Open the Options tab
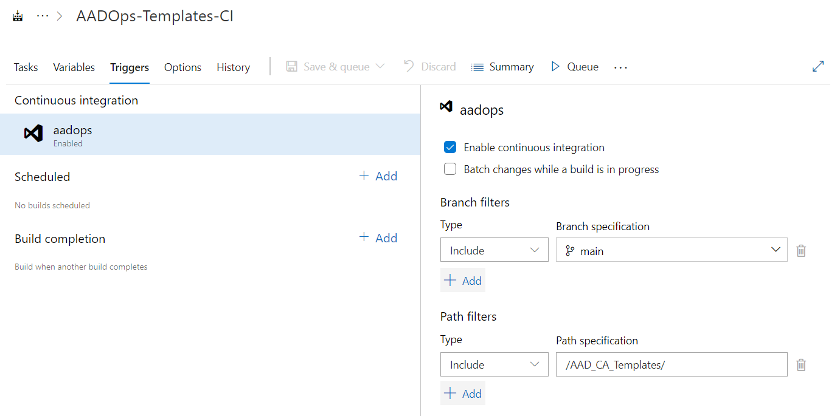The image size is (840, 416). [x=182, y=67]
